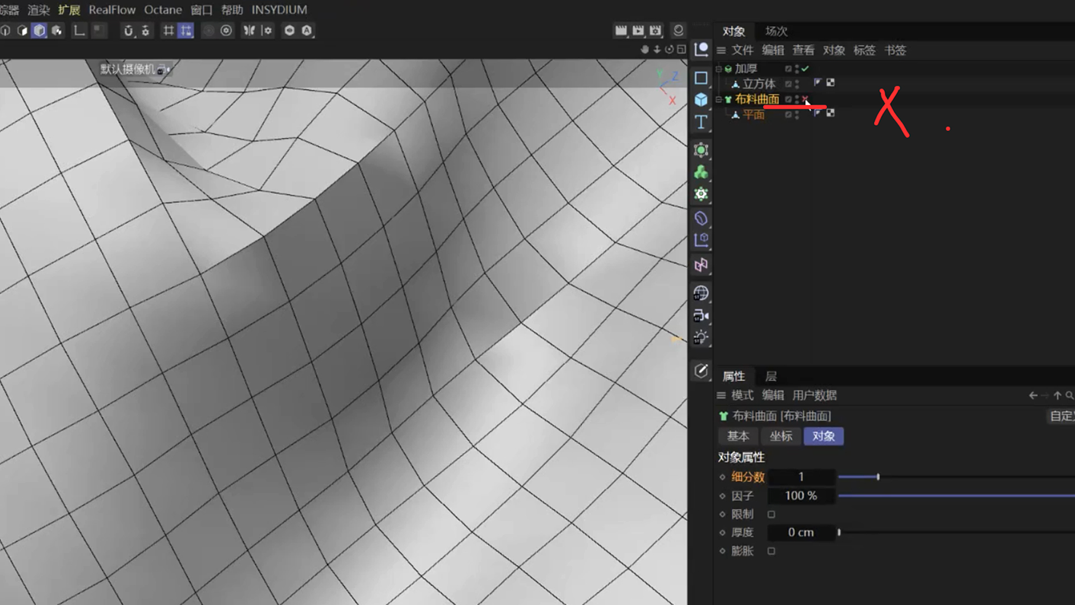
Task: Switch to the 场次 tab
Action: click(x=776, y=31)
